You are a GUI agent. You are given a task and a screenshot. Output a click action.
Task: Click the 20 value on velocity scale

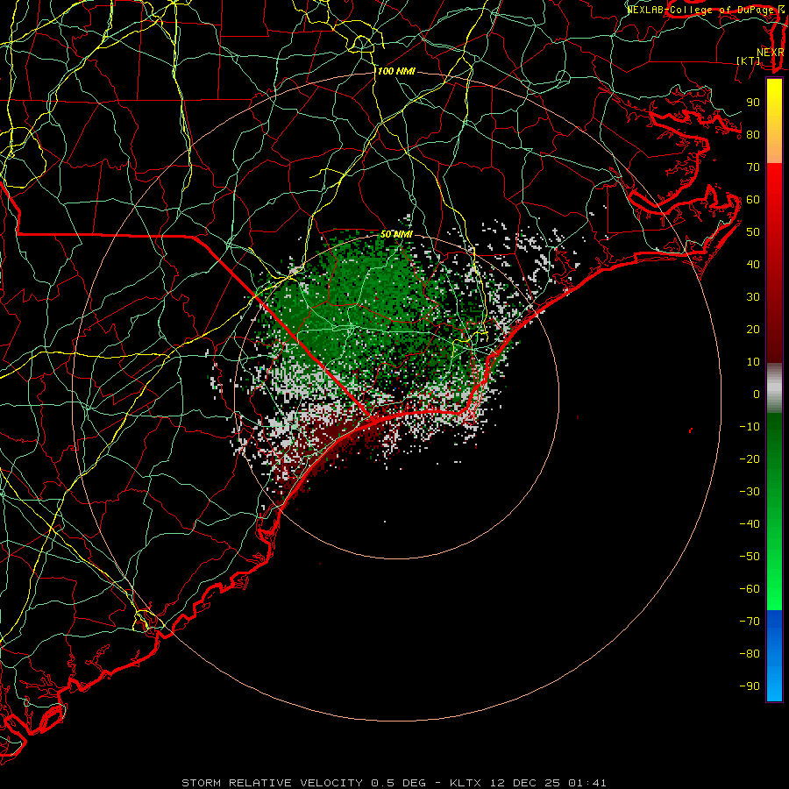[753, 329]
